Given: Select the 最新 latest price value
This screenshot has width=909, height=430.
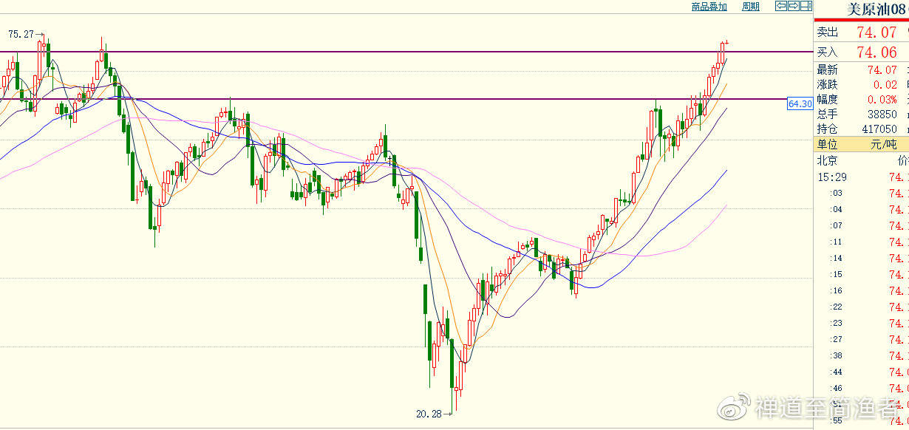Looking at the screenshot, I should 882,70.
